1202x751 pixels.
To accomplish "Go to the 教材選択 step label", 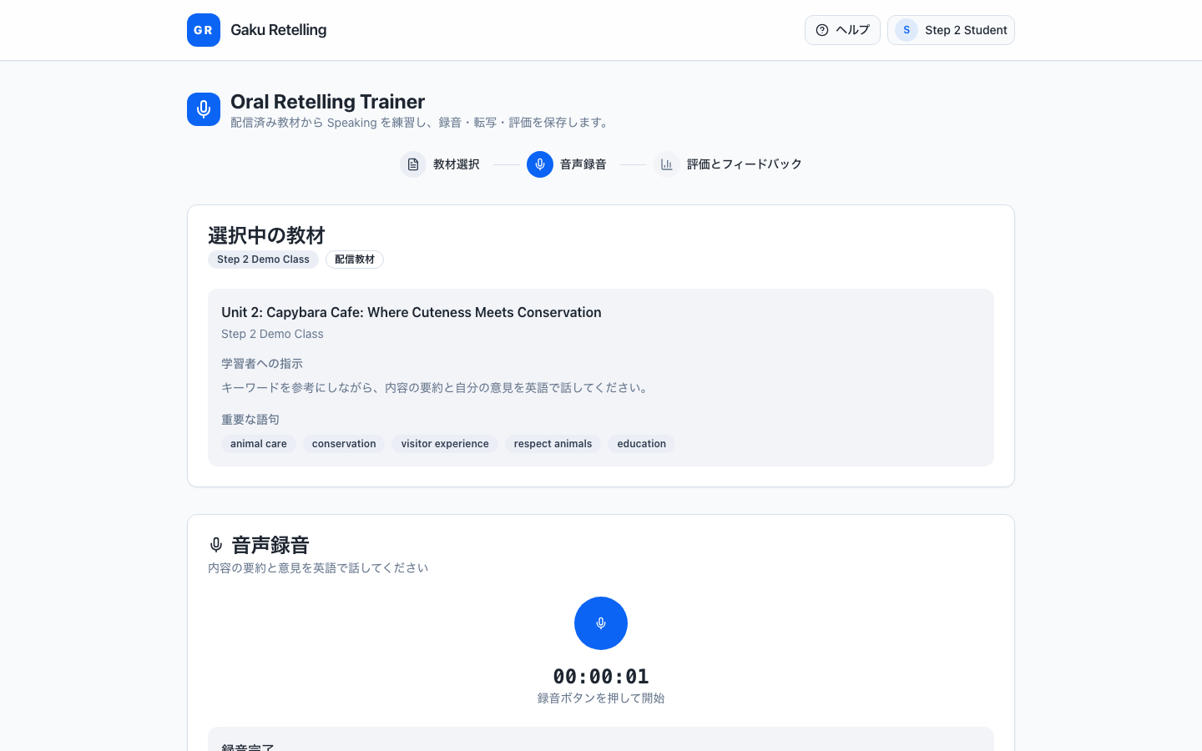I will tap(457, 164).
